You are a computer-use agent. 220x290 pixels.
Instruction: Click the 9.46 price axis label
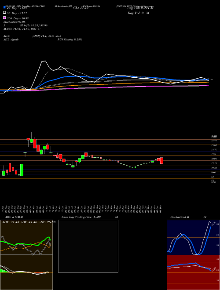213,172
